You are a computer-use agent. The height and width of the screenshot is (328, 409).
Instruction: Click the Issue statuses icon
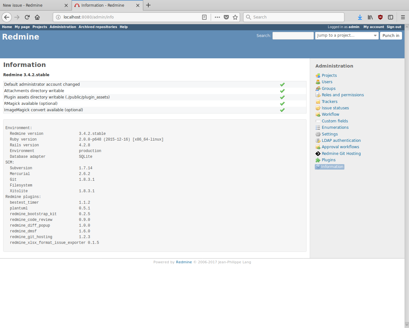coord(318,108)
